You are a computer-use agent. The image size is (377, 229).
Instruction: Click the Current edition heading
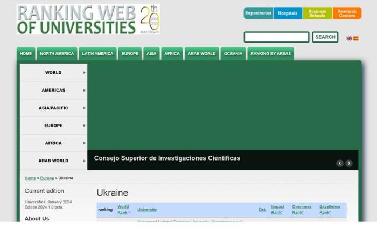click(x=44, y=191)
